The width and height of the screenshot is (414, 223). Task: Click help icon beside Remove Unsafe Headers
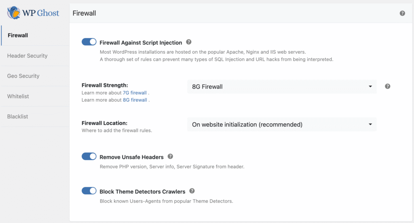170,156
